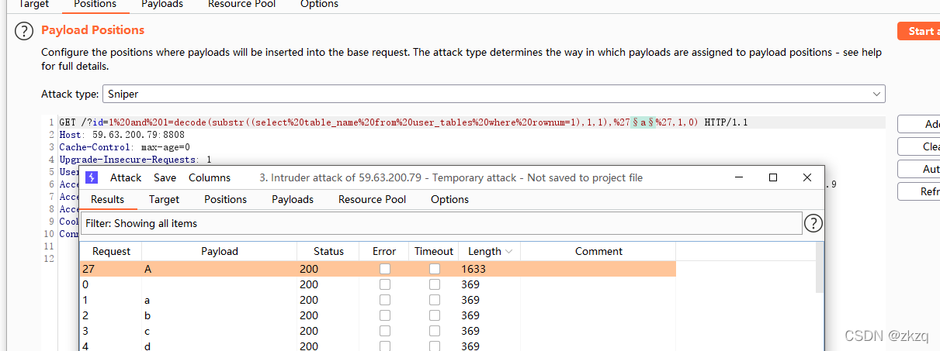Image resolution: width=940 pixels, height=351 pixels.
Task: Open main Intruder Payloads tab
Action: (162, 4)
